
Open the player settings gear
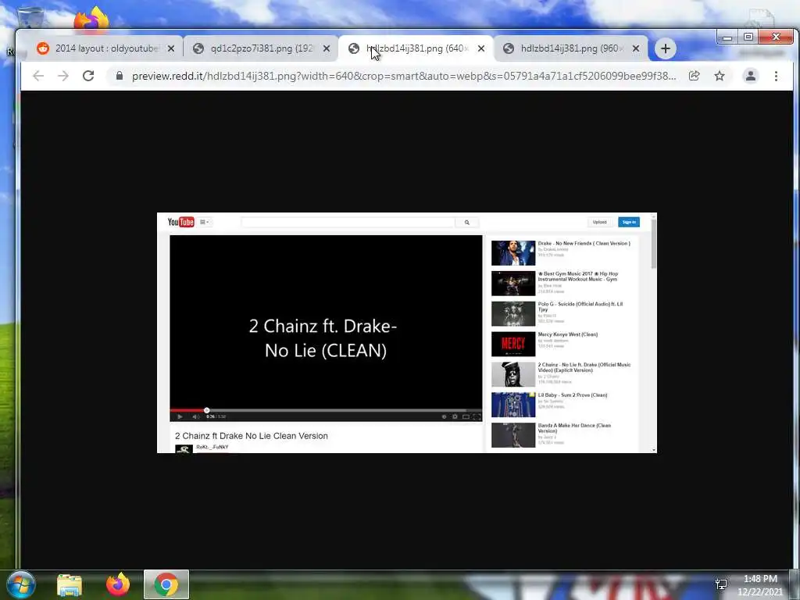[x=455, y=417]
